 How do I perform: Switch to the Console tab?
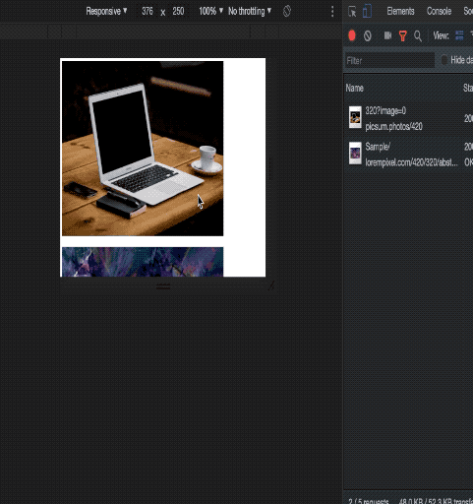tap(439, 11)
